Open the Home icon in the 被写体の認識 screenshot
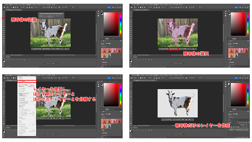This screenshot has height=142, width=252. pyautogui.click(x=4, y=8)
